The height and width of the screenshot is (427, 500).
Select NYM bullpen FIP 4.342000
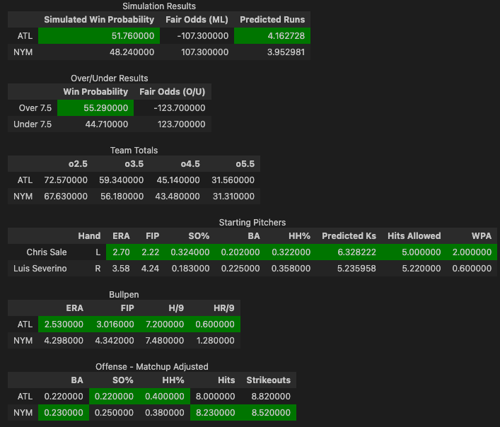point(115,340)
